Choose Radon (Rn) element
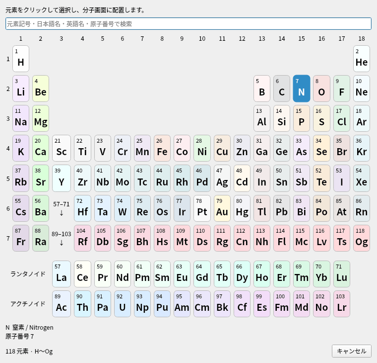Image resolution: width=377 pixels, height=363 pixels. [361, 208]
